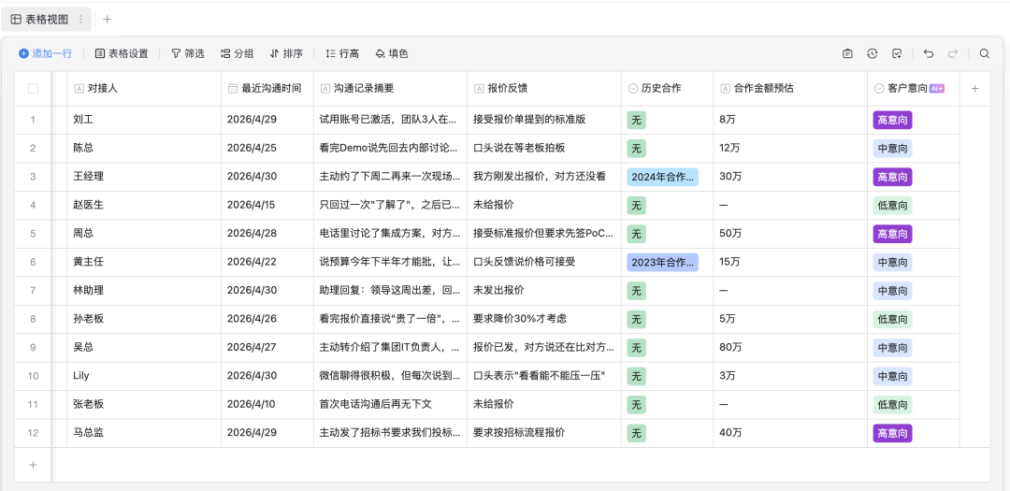1010x491 pixels.
Task: Click the 林助理 contact cell
Action: (x=144, y=291)
